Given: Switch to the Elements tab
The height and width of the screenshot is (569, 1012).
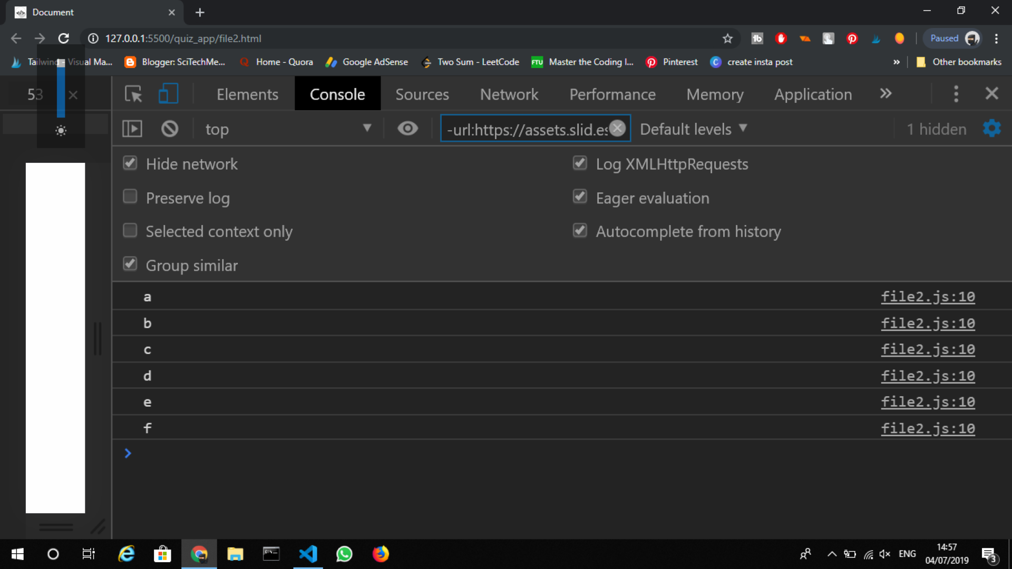Looking at the screenshot, I should coord(247,94).
